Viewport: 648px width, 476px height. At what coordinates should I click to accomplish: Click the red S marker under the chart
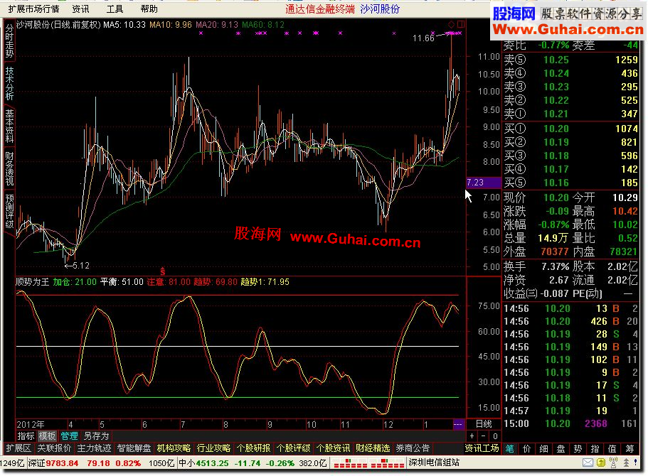pyautogui.click(x=163, y=271)
